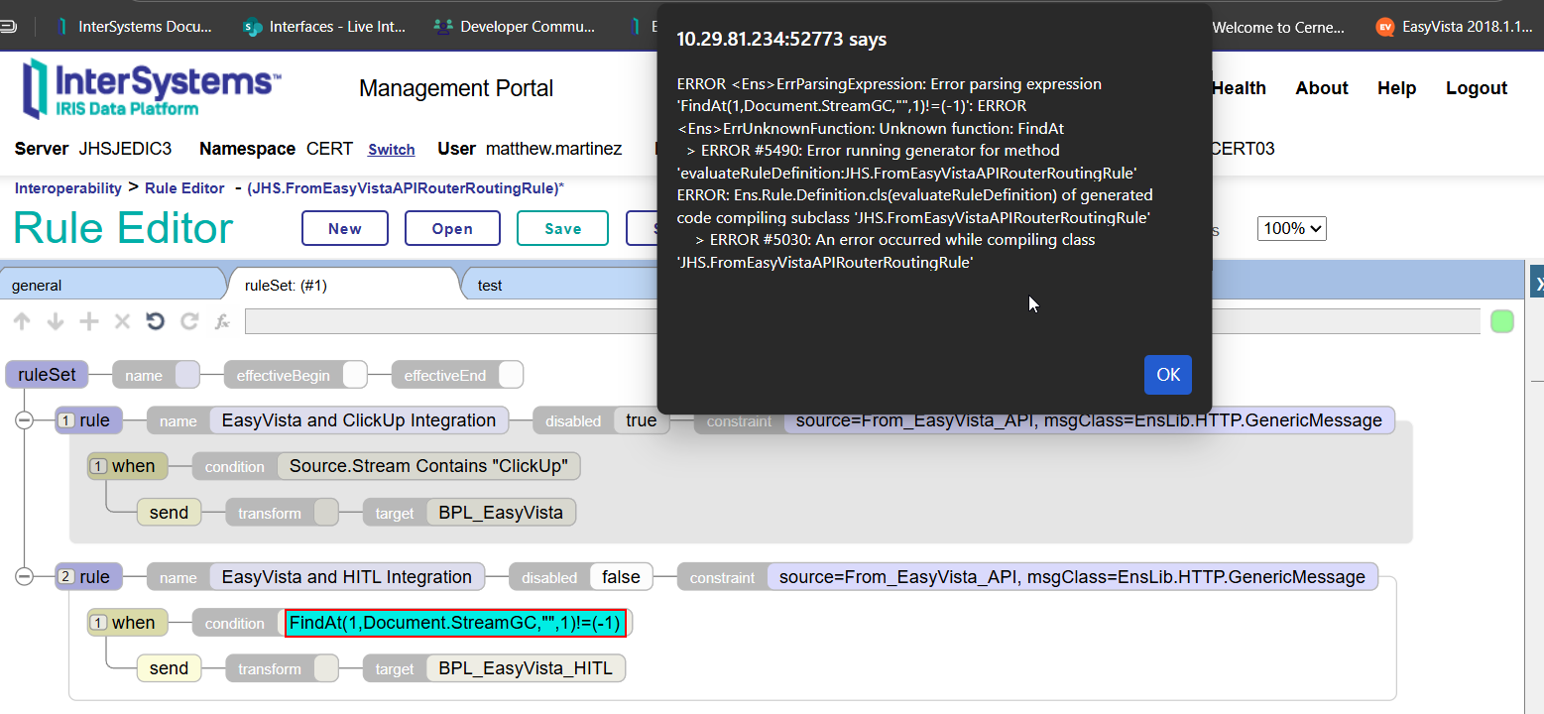Click the undo icon in rule toolbar
Image resolution: width=1544 pixels, height=714 pixels.
coord(156,321)
